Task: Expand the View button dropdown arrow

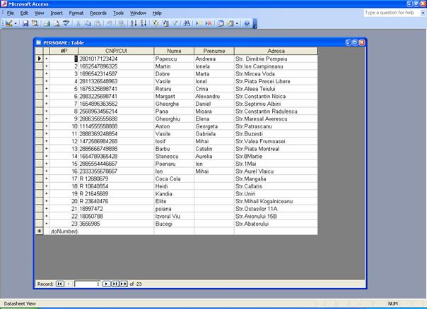Action: pyautogui.click(x=16, y=23)
